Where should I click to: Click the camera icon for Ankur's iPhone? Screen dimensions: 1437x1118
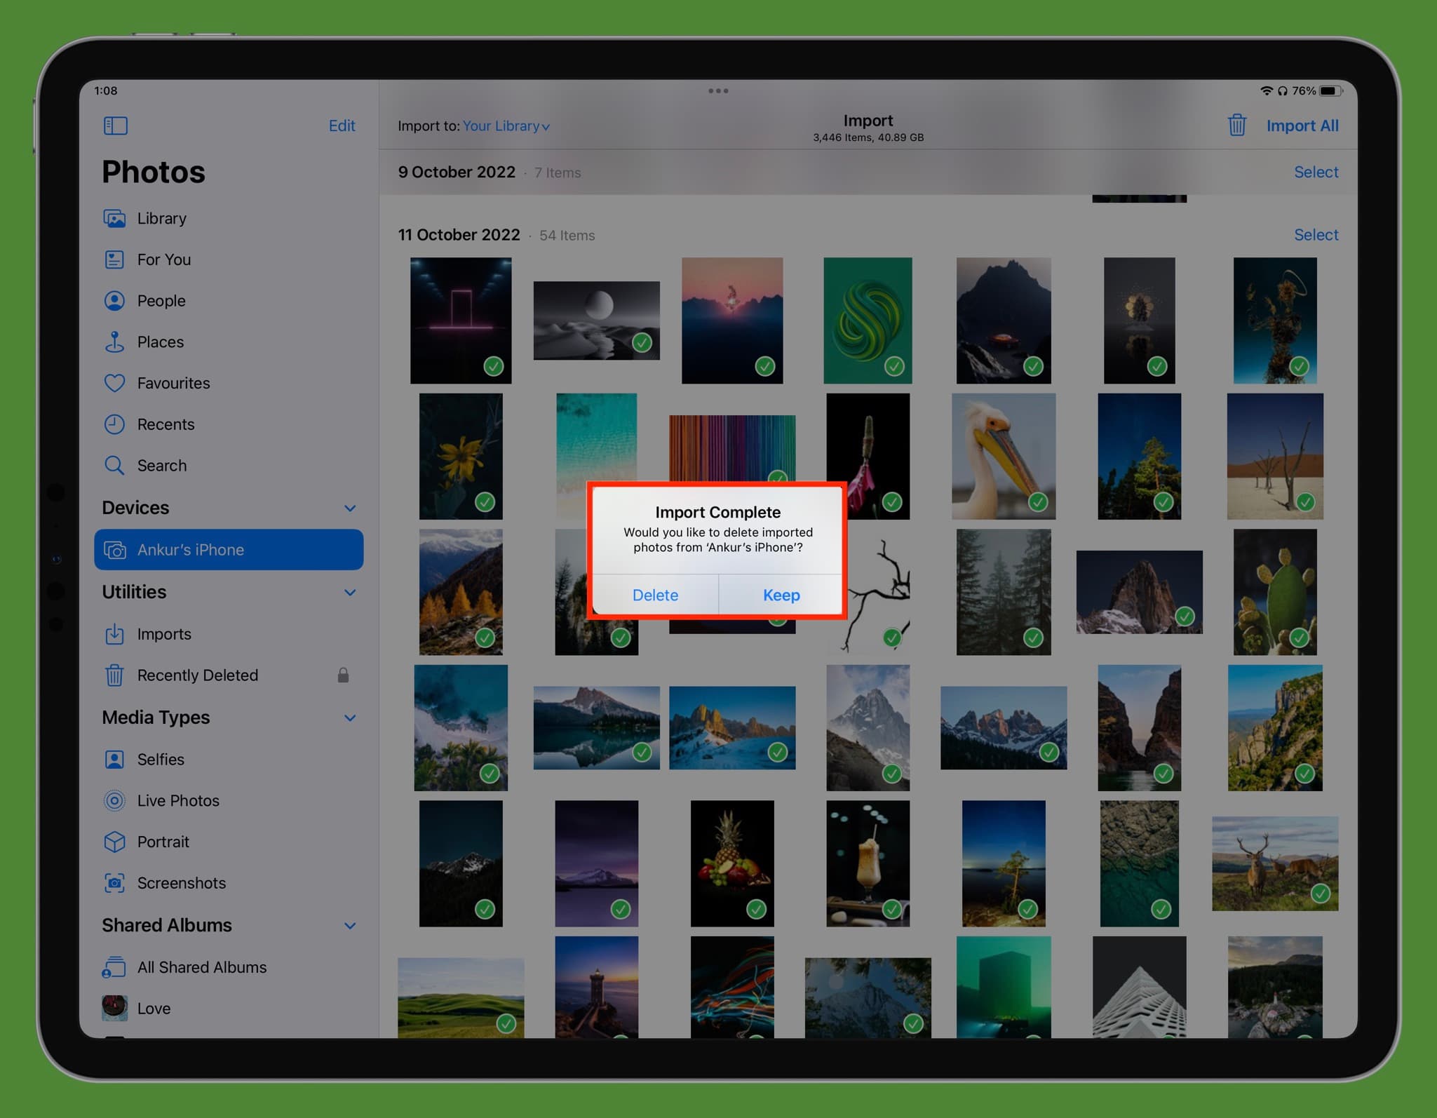115,550
